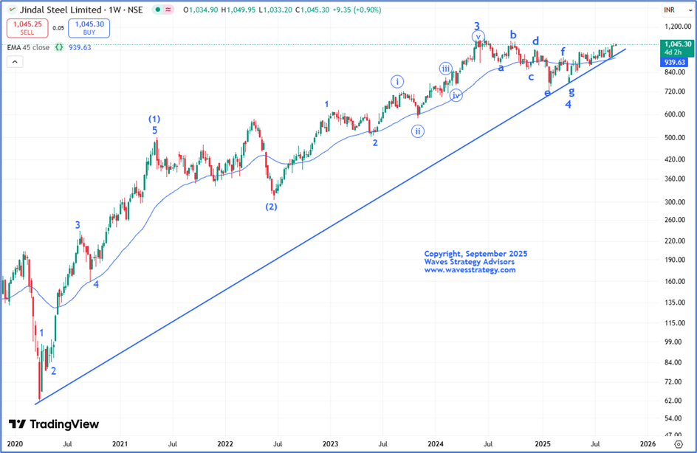Click the circled iii wave label
The width and height of the screenshot is (697, 453).
pos(445,69)
